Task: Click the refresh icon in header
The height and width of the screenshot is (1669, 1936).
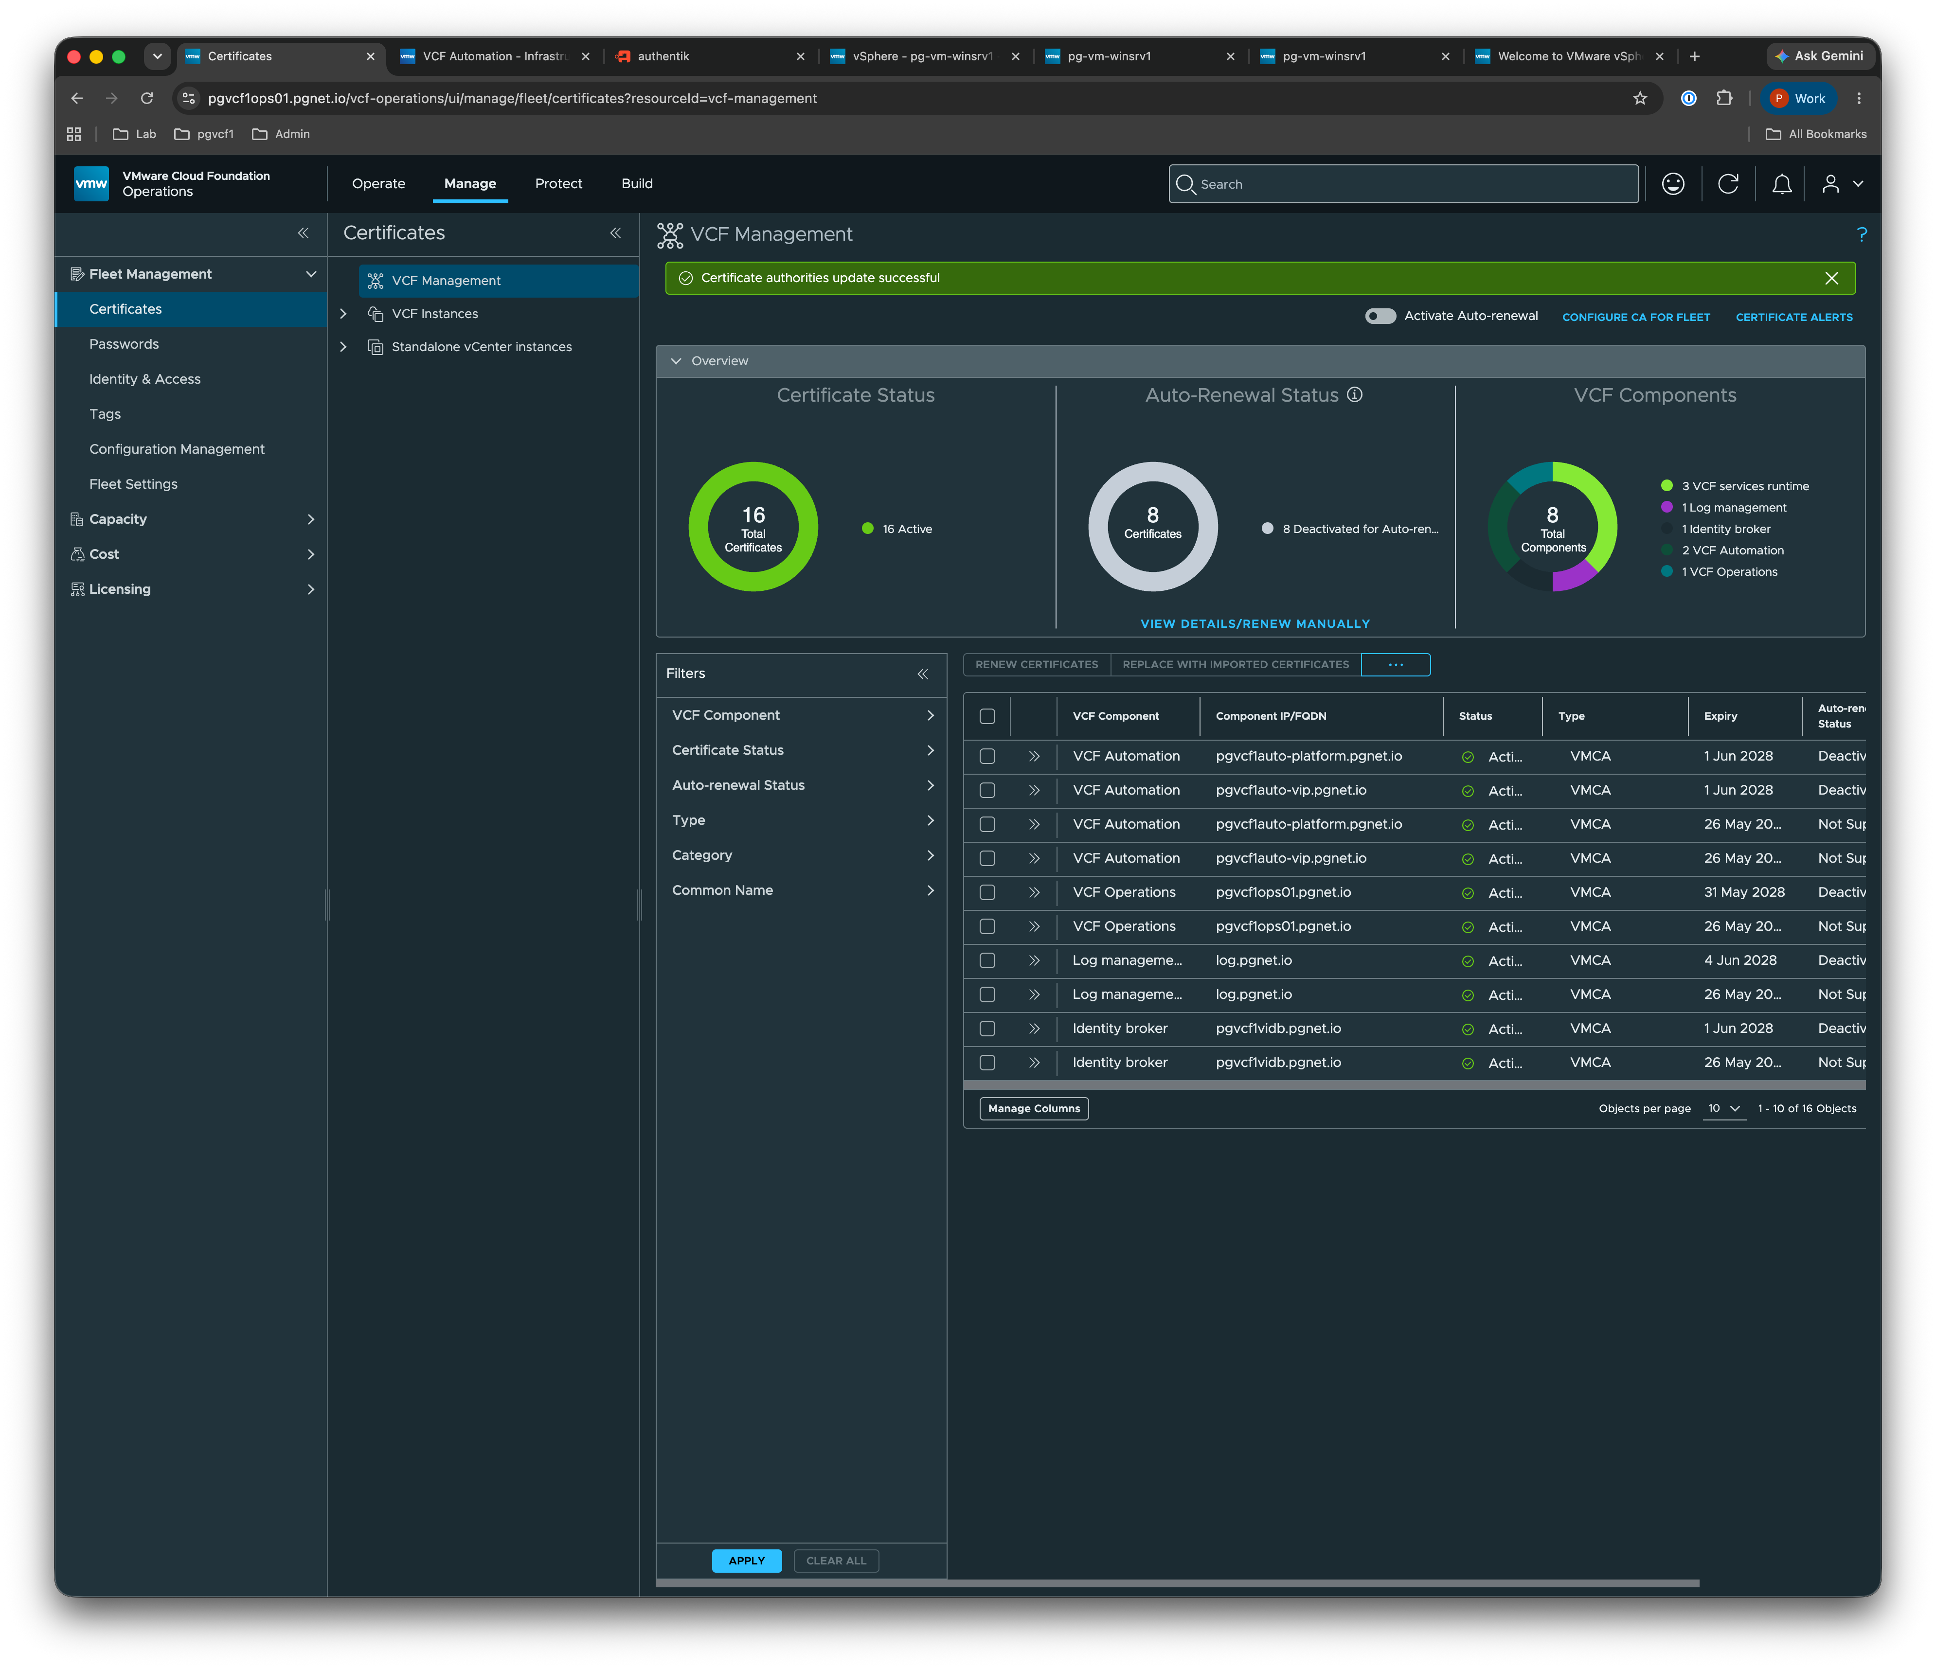Action: click(1728, 184)
